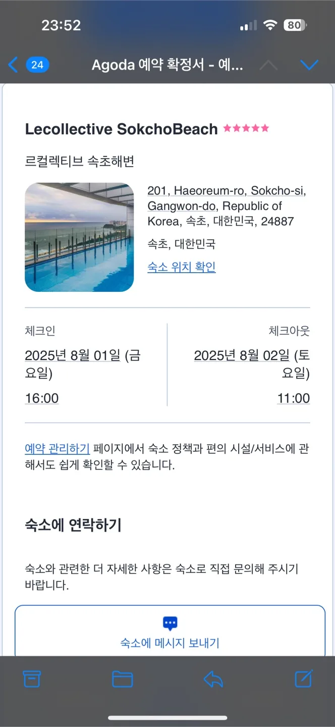Tap the 숙소에 메시지 보내기 button

pyautogui.click(x=170, y=631)
